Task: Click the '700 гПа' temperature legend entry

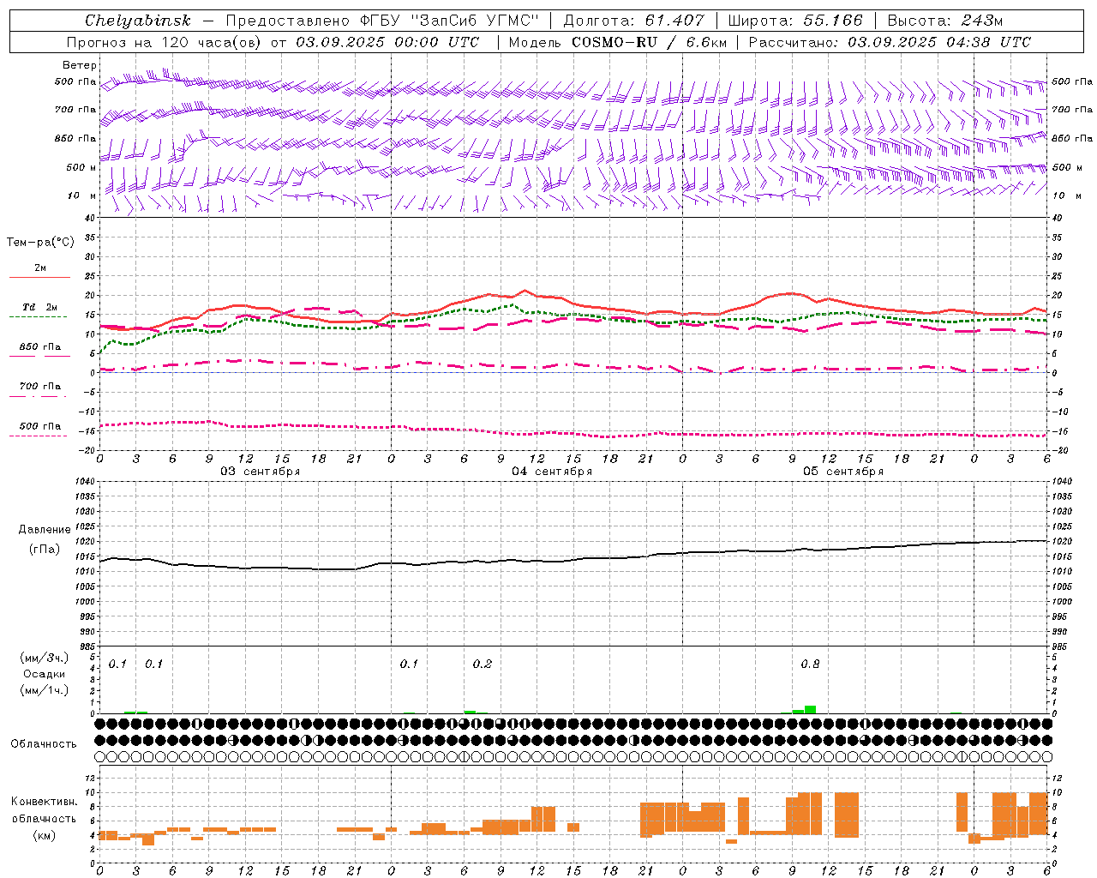Action: (x=40, y=387)
